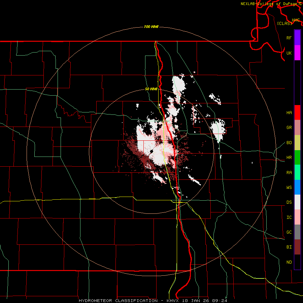Click the '[CLAS]' unit label
Image resolution: width=303 pixels, height=303 pixels.
pos(284,23)
